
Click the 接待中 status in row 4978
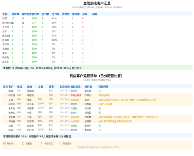point(74,113)
